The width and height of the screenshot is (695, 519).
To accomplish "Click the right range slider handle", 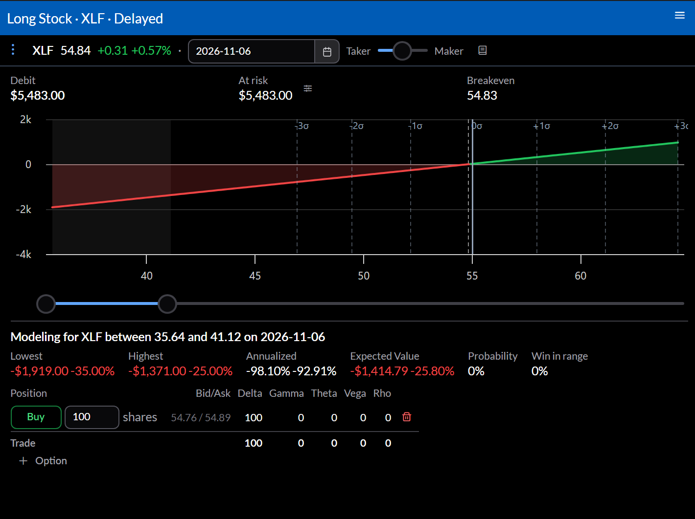I will pyautogui.click(x=167, y=303).
